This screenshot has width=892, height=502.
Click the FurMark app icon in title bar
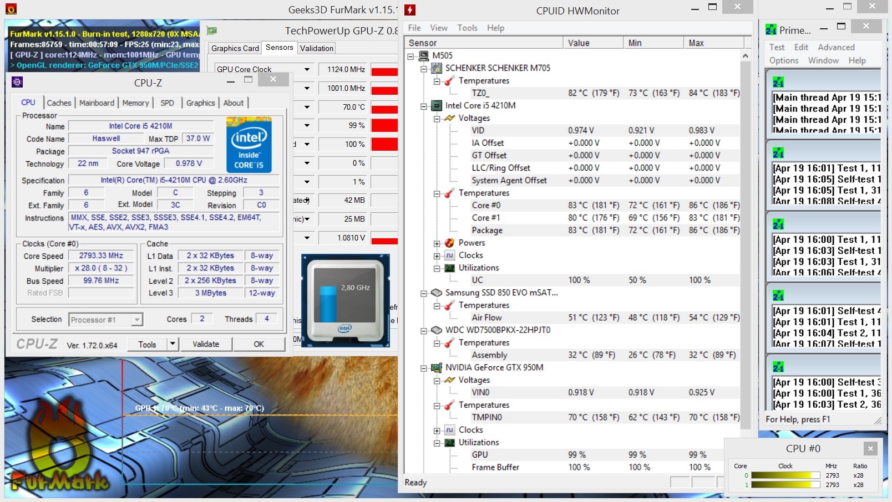[11, 9]
